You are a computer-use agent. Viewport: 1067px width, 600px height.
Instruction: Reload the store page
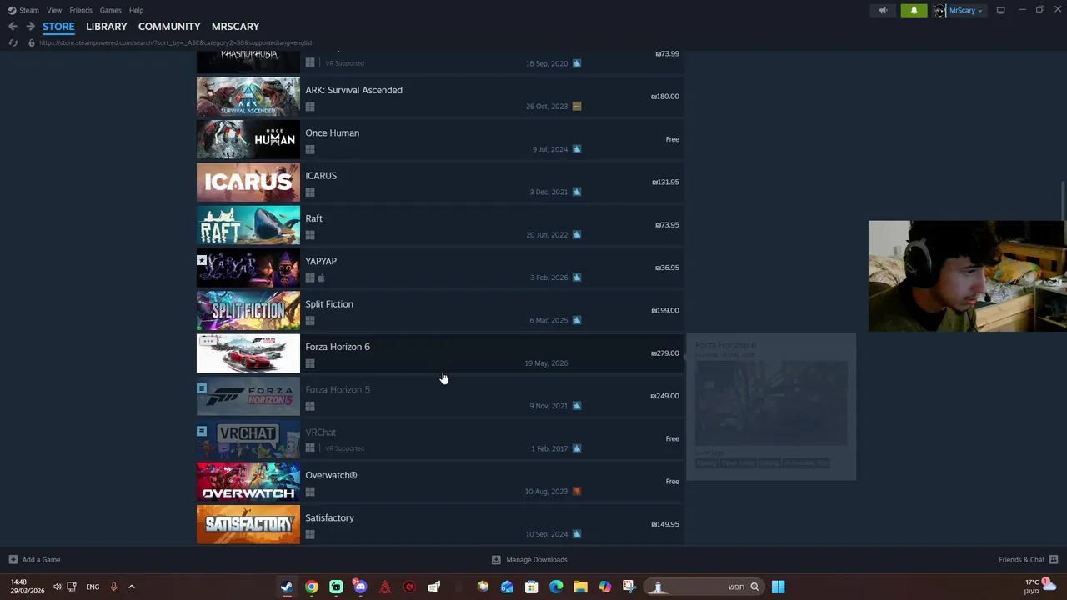pos(13,42)
